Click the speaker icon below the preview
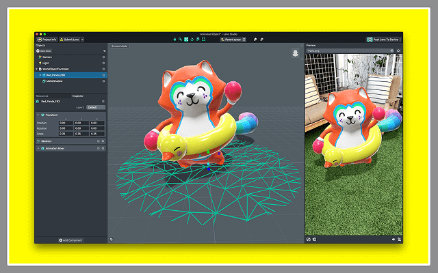 click(x=394, y=240)
